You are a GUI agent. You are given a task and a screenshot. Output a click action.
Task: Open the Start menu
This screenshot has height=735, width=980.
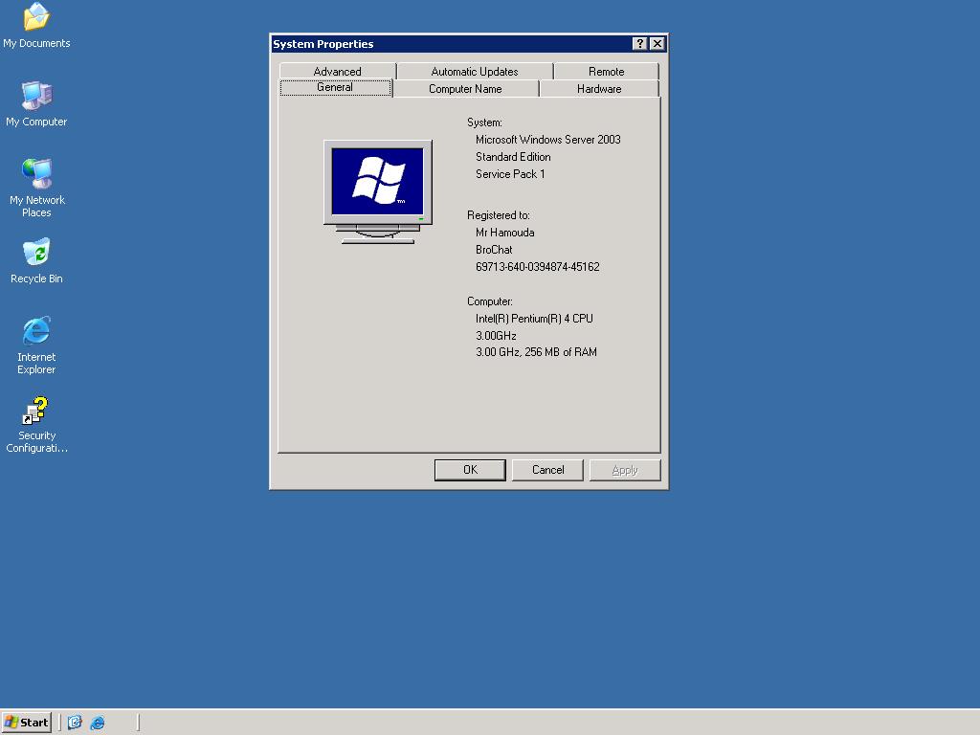(27, 723)
